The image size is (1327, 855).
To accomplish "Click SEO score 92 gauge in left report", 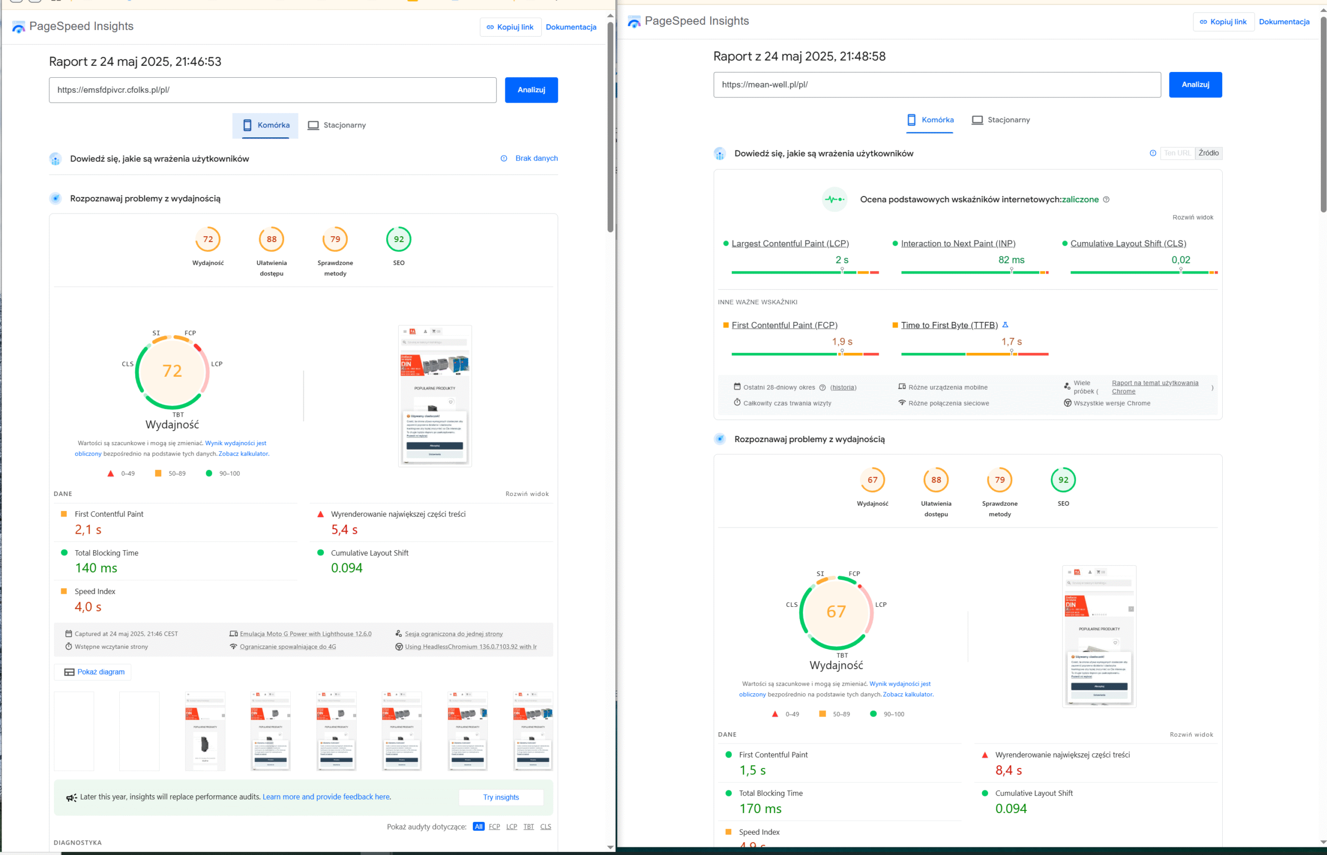I will tap(399, 239).
